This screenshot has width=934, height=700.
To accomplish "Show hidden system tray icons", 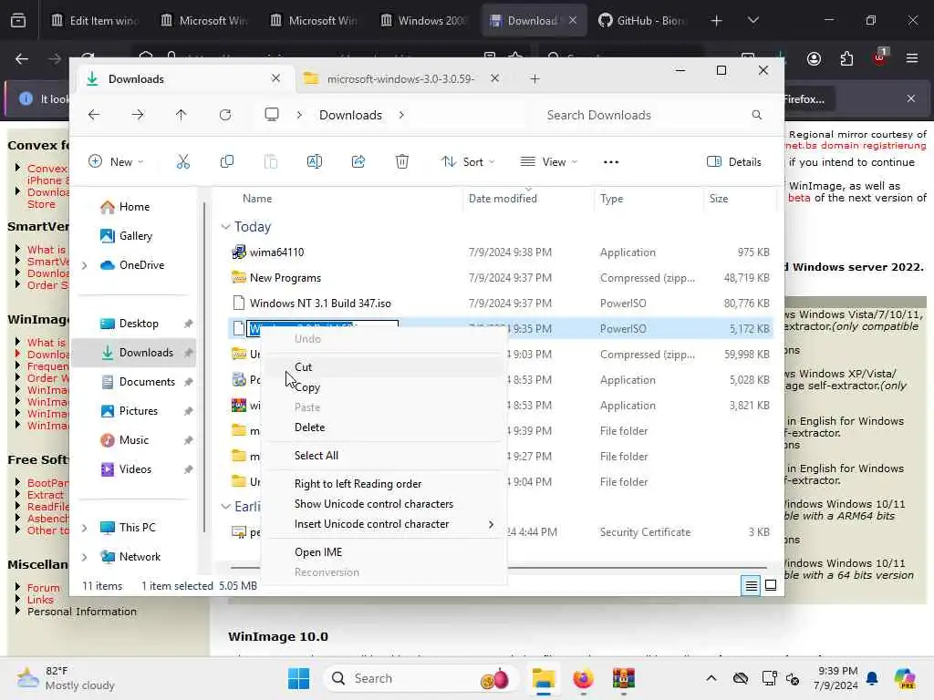I will coord(711,678).
